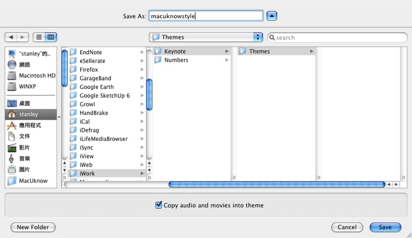Screen dimensions: 412x238
Task: Select the iCal folder
Action: [x=107, y=121]
